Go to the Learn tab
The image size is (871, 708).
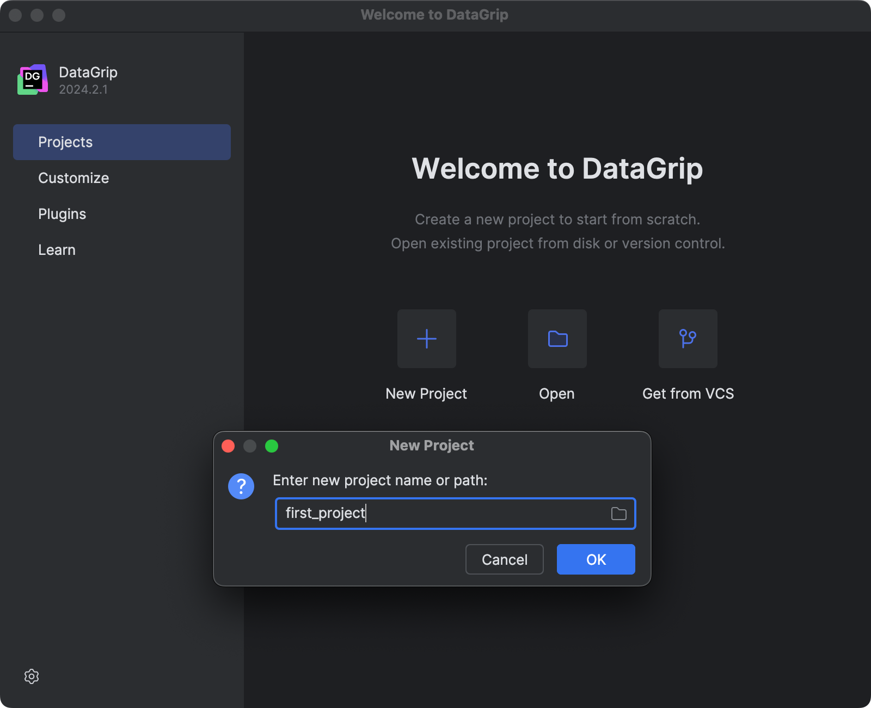(x=57, y=250)
